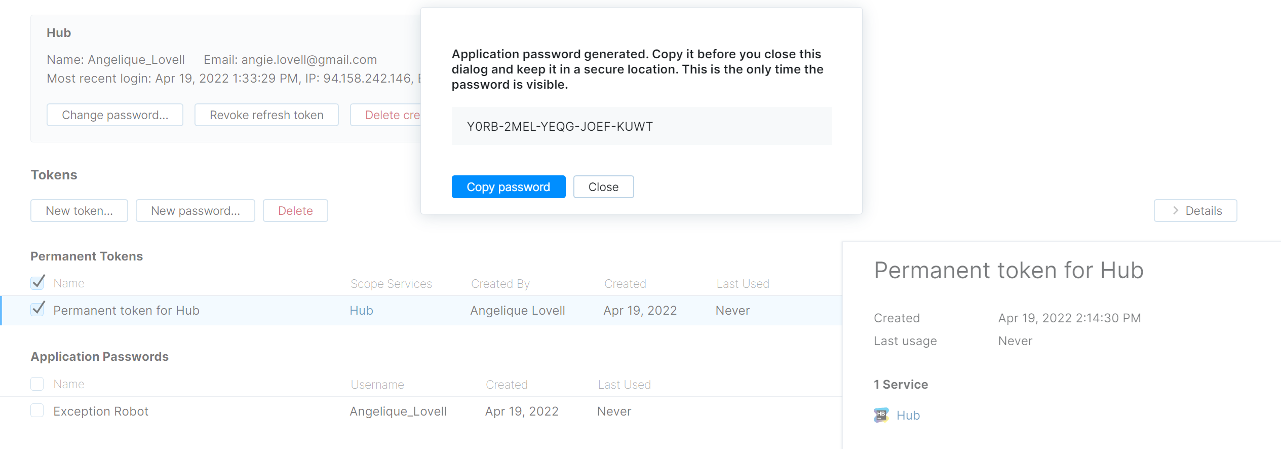Screen dimensions: 1281x449
Task: Check the Name header checkbox under Application Passwords
Action: (x=37, y=384)
